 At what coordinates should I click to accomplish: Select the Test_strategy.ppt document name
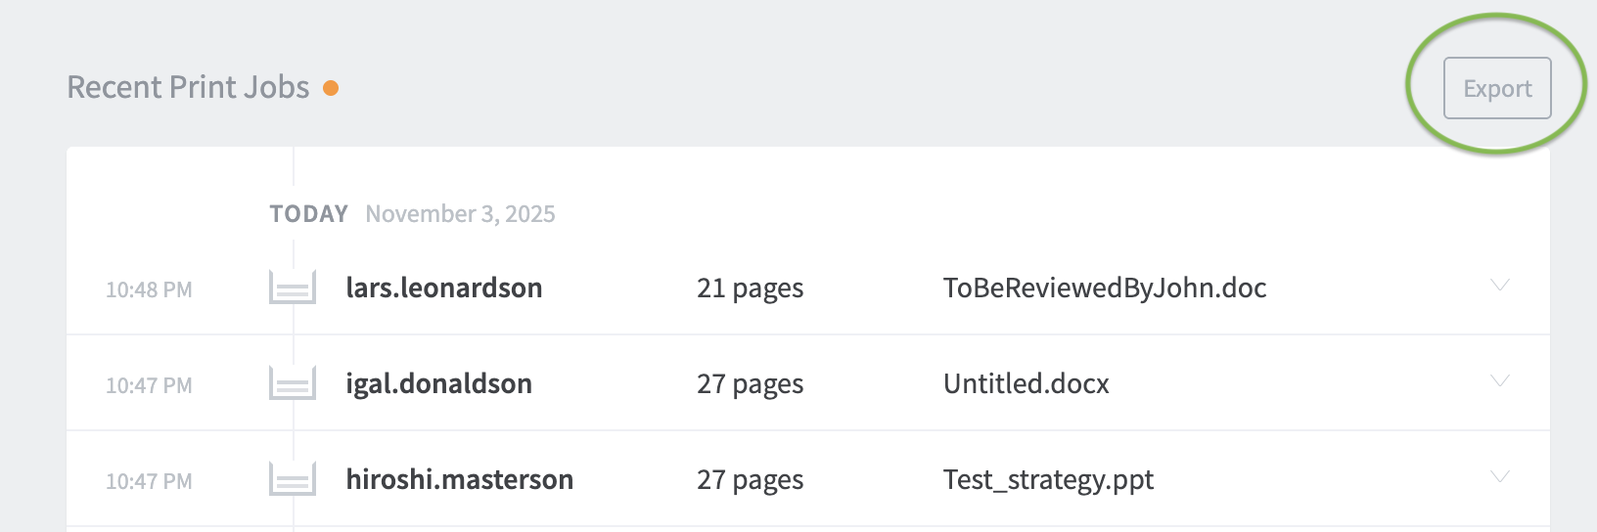[x=1048, y=479]
